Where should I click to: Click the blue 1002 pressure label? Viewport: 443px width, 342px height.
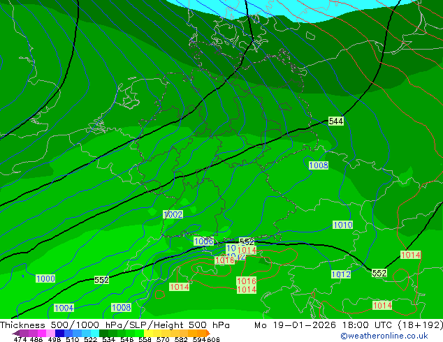173,214
